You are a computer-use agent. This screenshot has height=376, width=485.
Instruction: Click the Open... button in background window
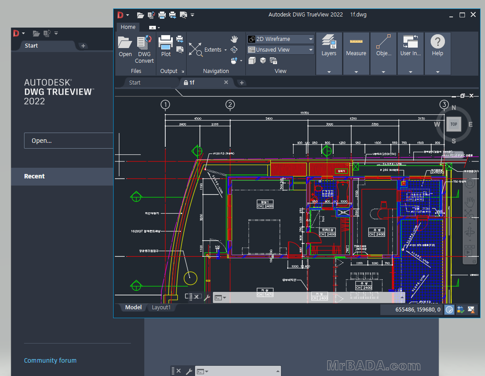69,141
